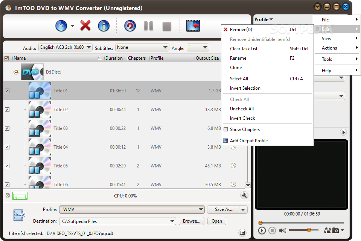Click the clock icon on Title 05 row
Image resolution: width=361 pixels, height=241 pixels.
[233, 166]
